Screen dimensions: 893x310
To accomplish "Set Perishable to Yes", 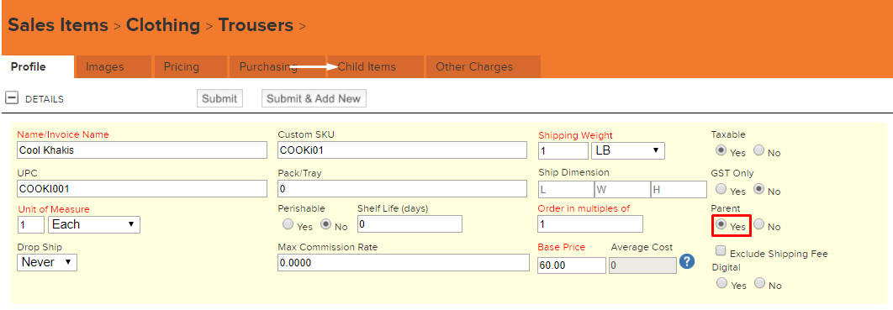I will [x=288, y=224].
